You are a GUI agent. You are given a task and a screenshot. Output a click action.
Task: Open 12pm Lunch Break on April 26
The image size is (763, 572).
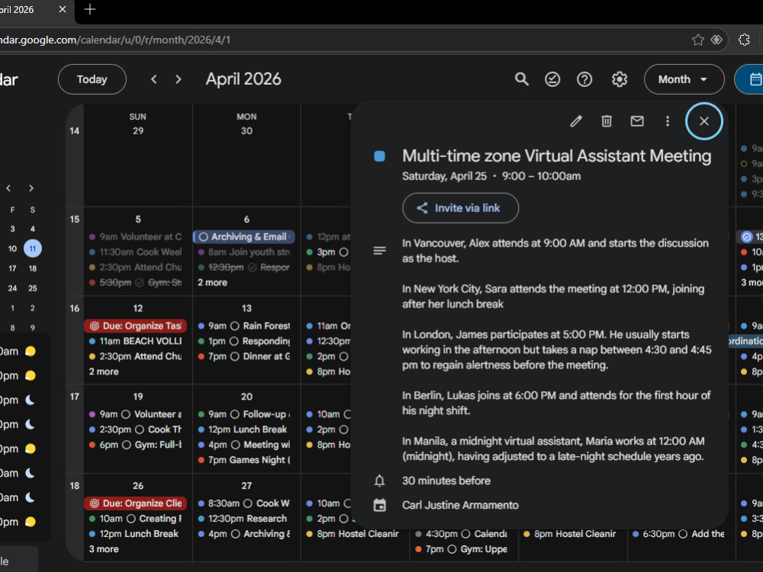(135, 534)
